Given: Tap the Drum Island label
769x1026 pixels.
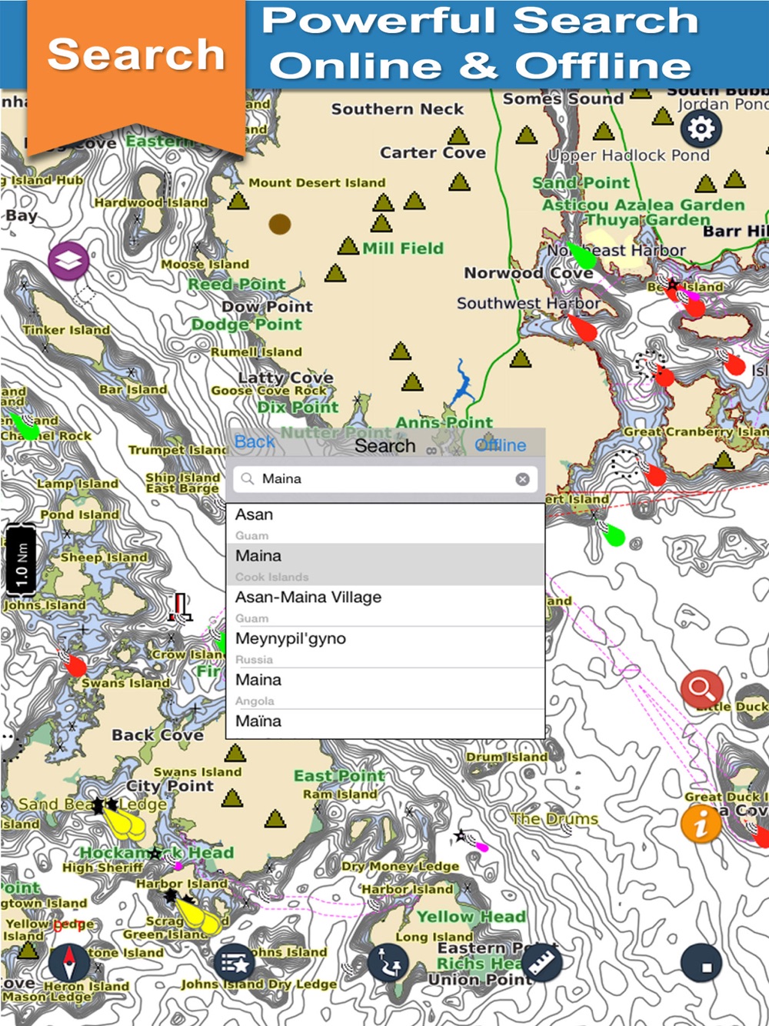Looking at the screenshot, I should pyautogui.click(x=507, y=757).
